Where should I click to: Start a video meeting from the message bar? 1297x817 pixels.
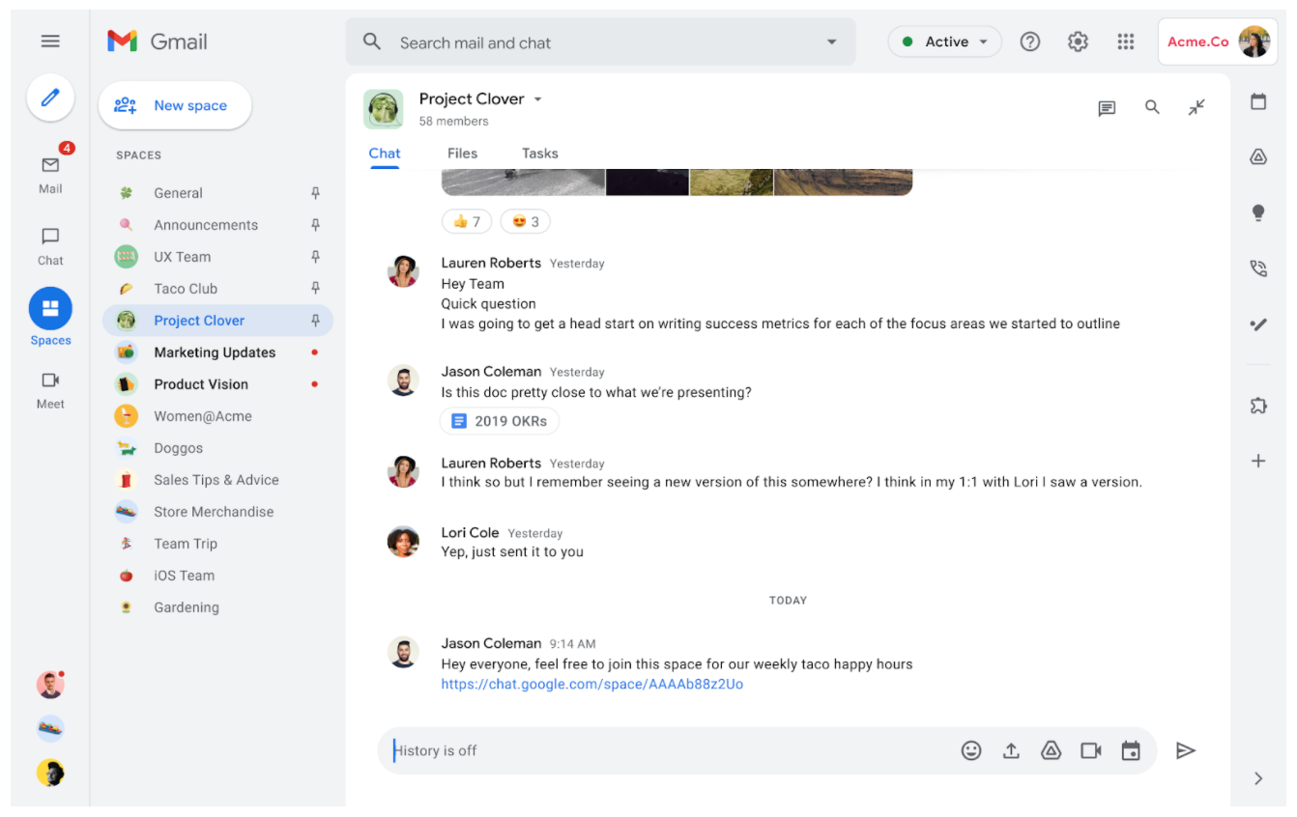[x=1090, y=749]
